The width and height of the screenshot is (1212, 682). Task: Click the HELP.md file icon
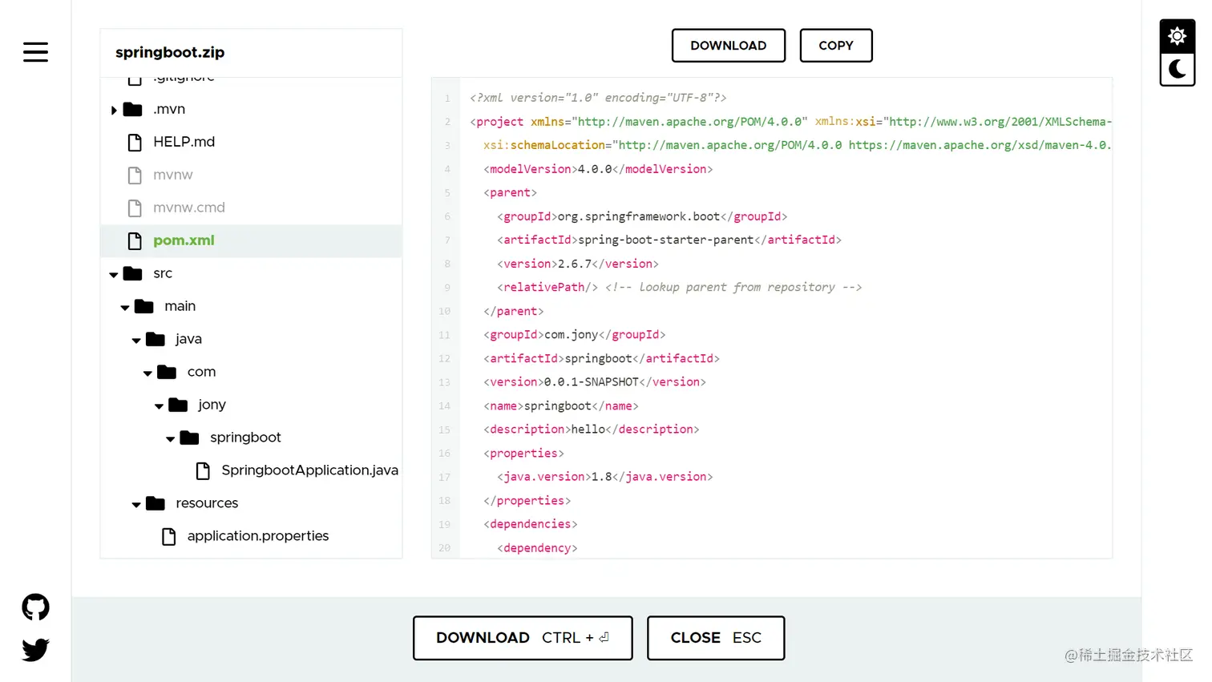(x=135, y=143)
